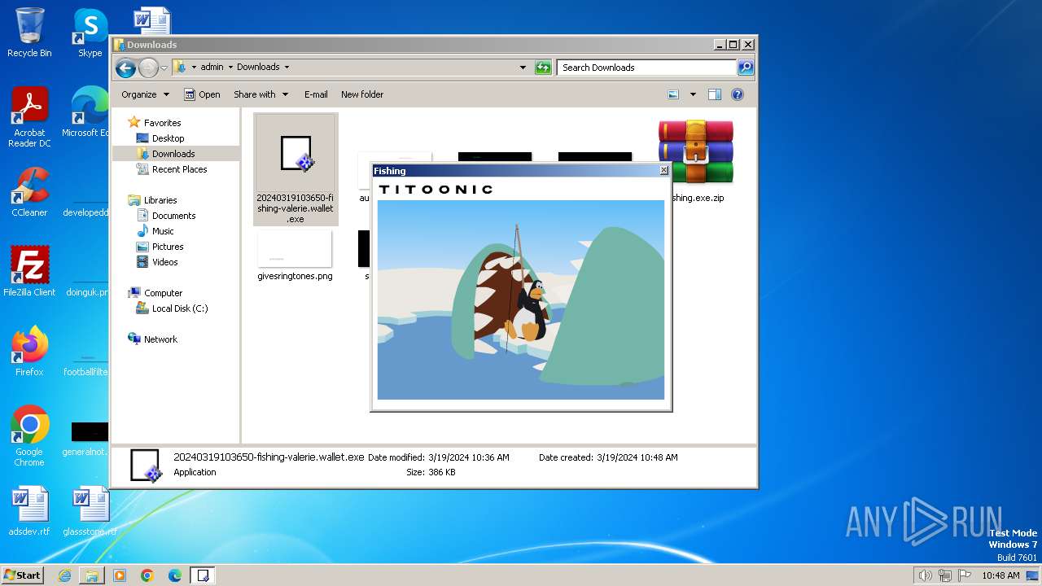Click the File Explorer taskbar button
Screen dimensions: 1042x586
pos(92,575)
